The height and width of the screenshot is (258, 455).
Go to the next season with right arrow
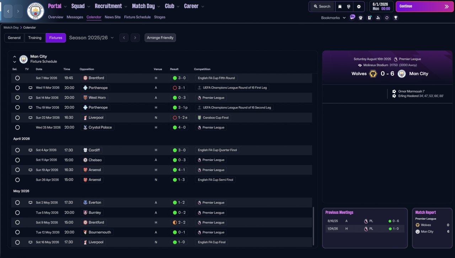point(135,38)
